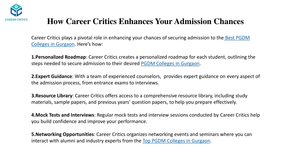Click 'from entrance exams to interviews' text

[x=120, y=83]
